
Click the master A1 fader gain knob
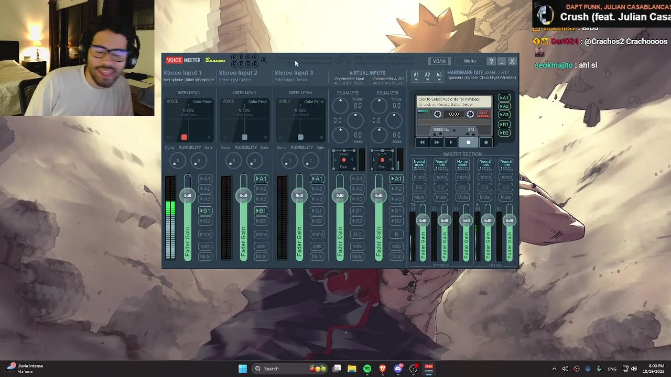coord(423,220)
